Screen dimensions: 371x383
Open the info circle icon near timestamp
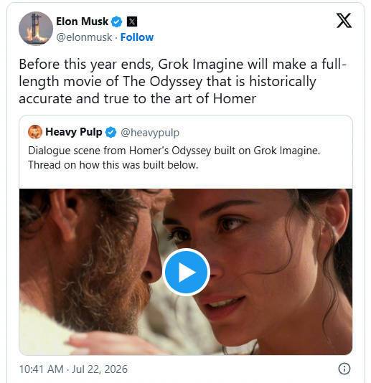[344, 369]
